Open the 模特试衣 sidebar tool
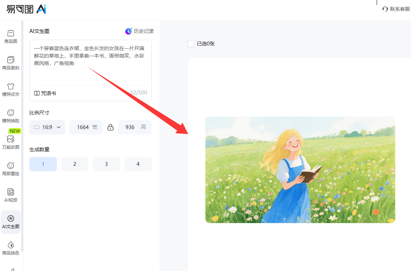The image size is (411, 271). pos(11,90)
